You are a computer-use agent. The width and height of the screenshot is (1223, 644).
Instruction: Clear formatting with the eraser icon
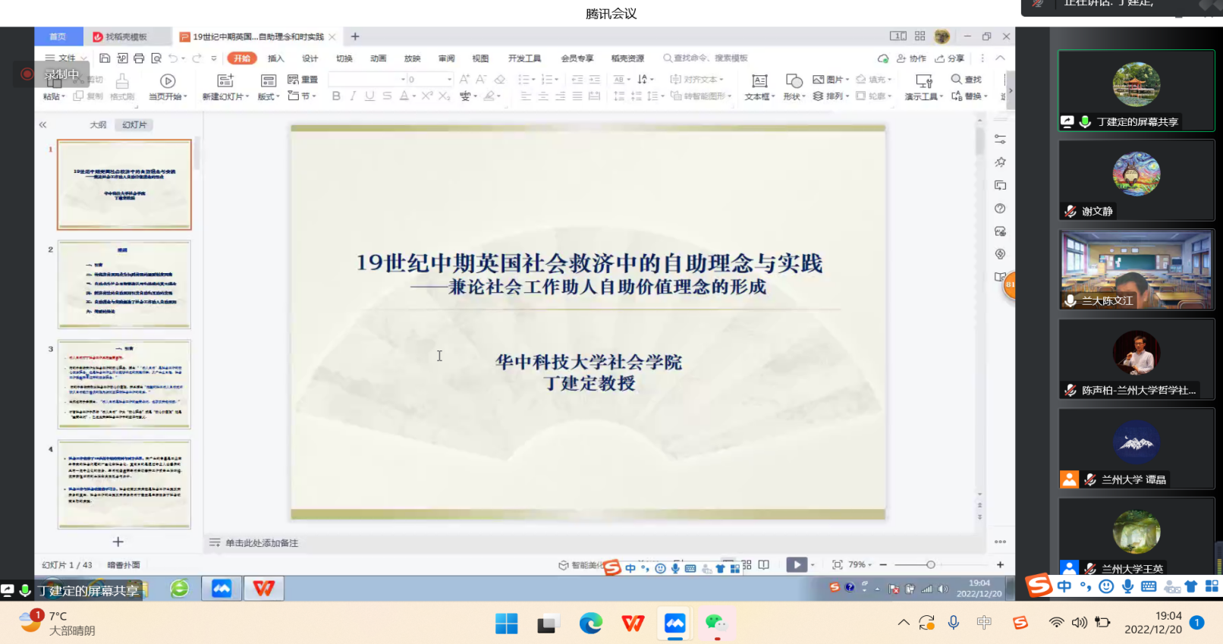pos(499,79)
